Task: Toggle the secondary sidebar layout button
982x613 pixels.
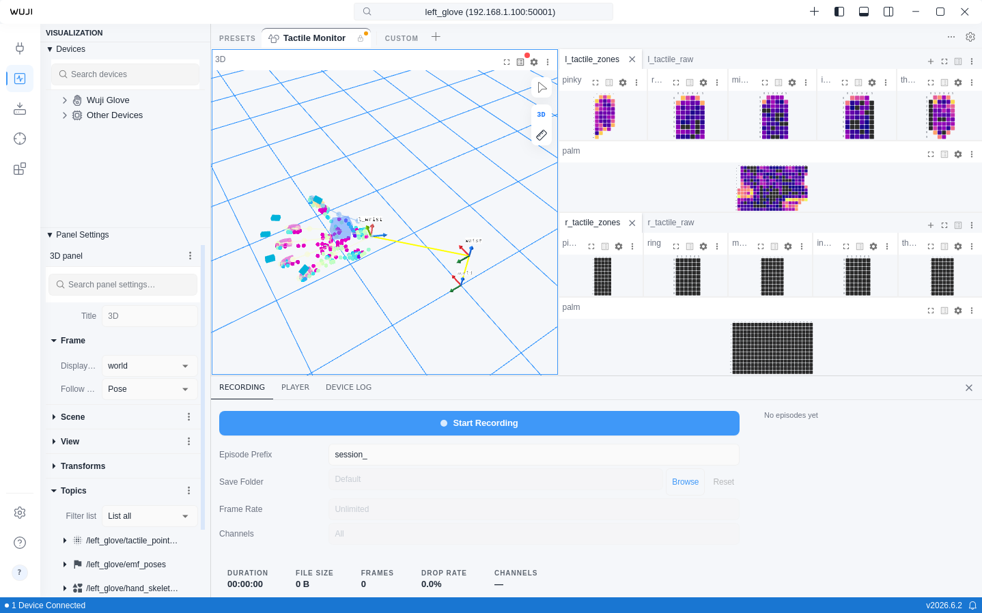Action: point(888,12)
